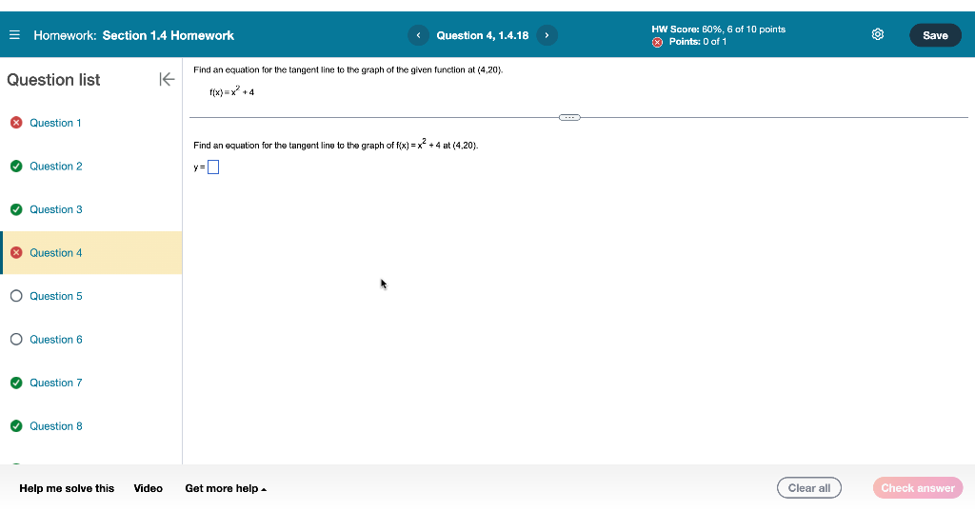Click red X icon beside Question 1
Screen dimensions: 975x511
tap(17, 123)
